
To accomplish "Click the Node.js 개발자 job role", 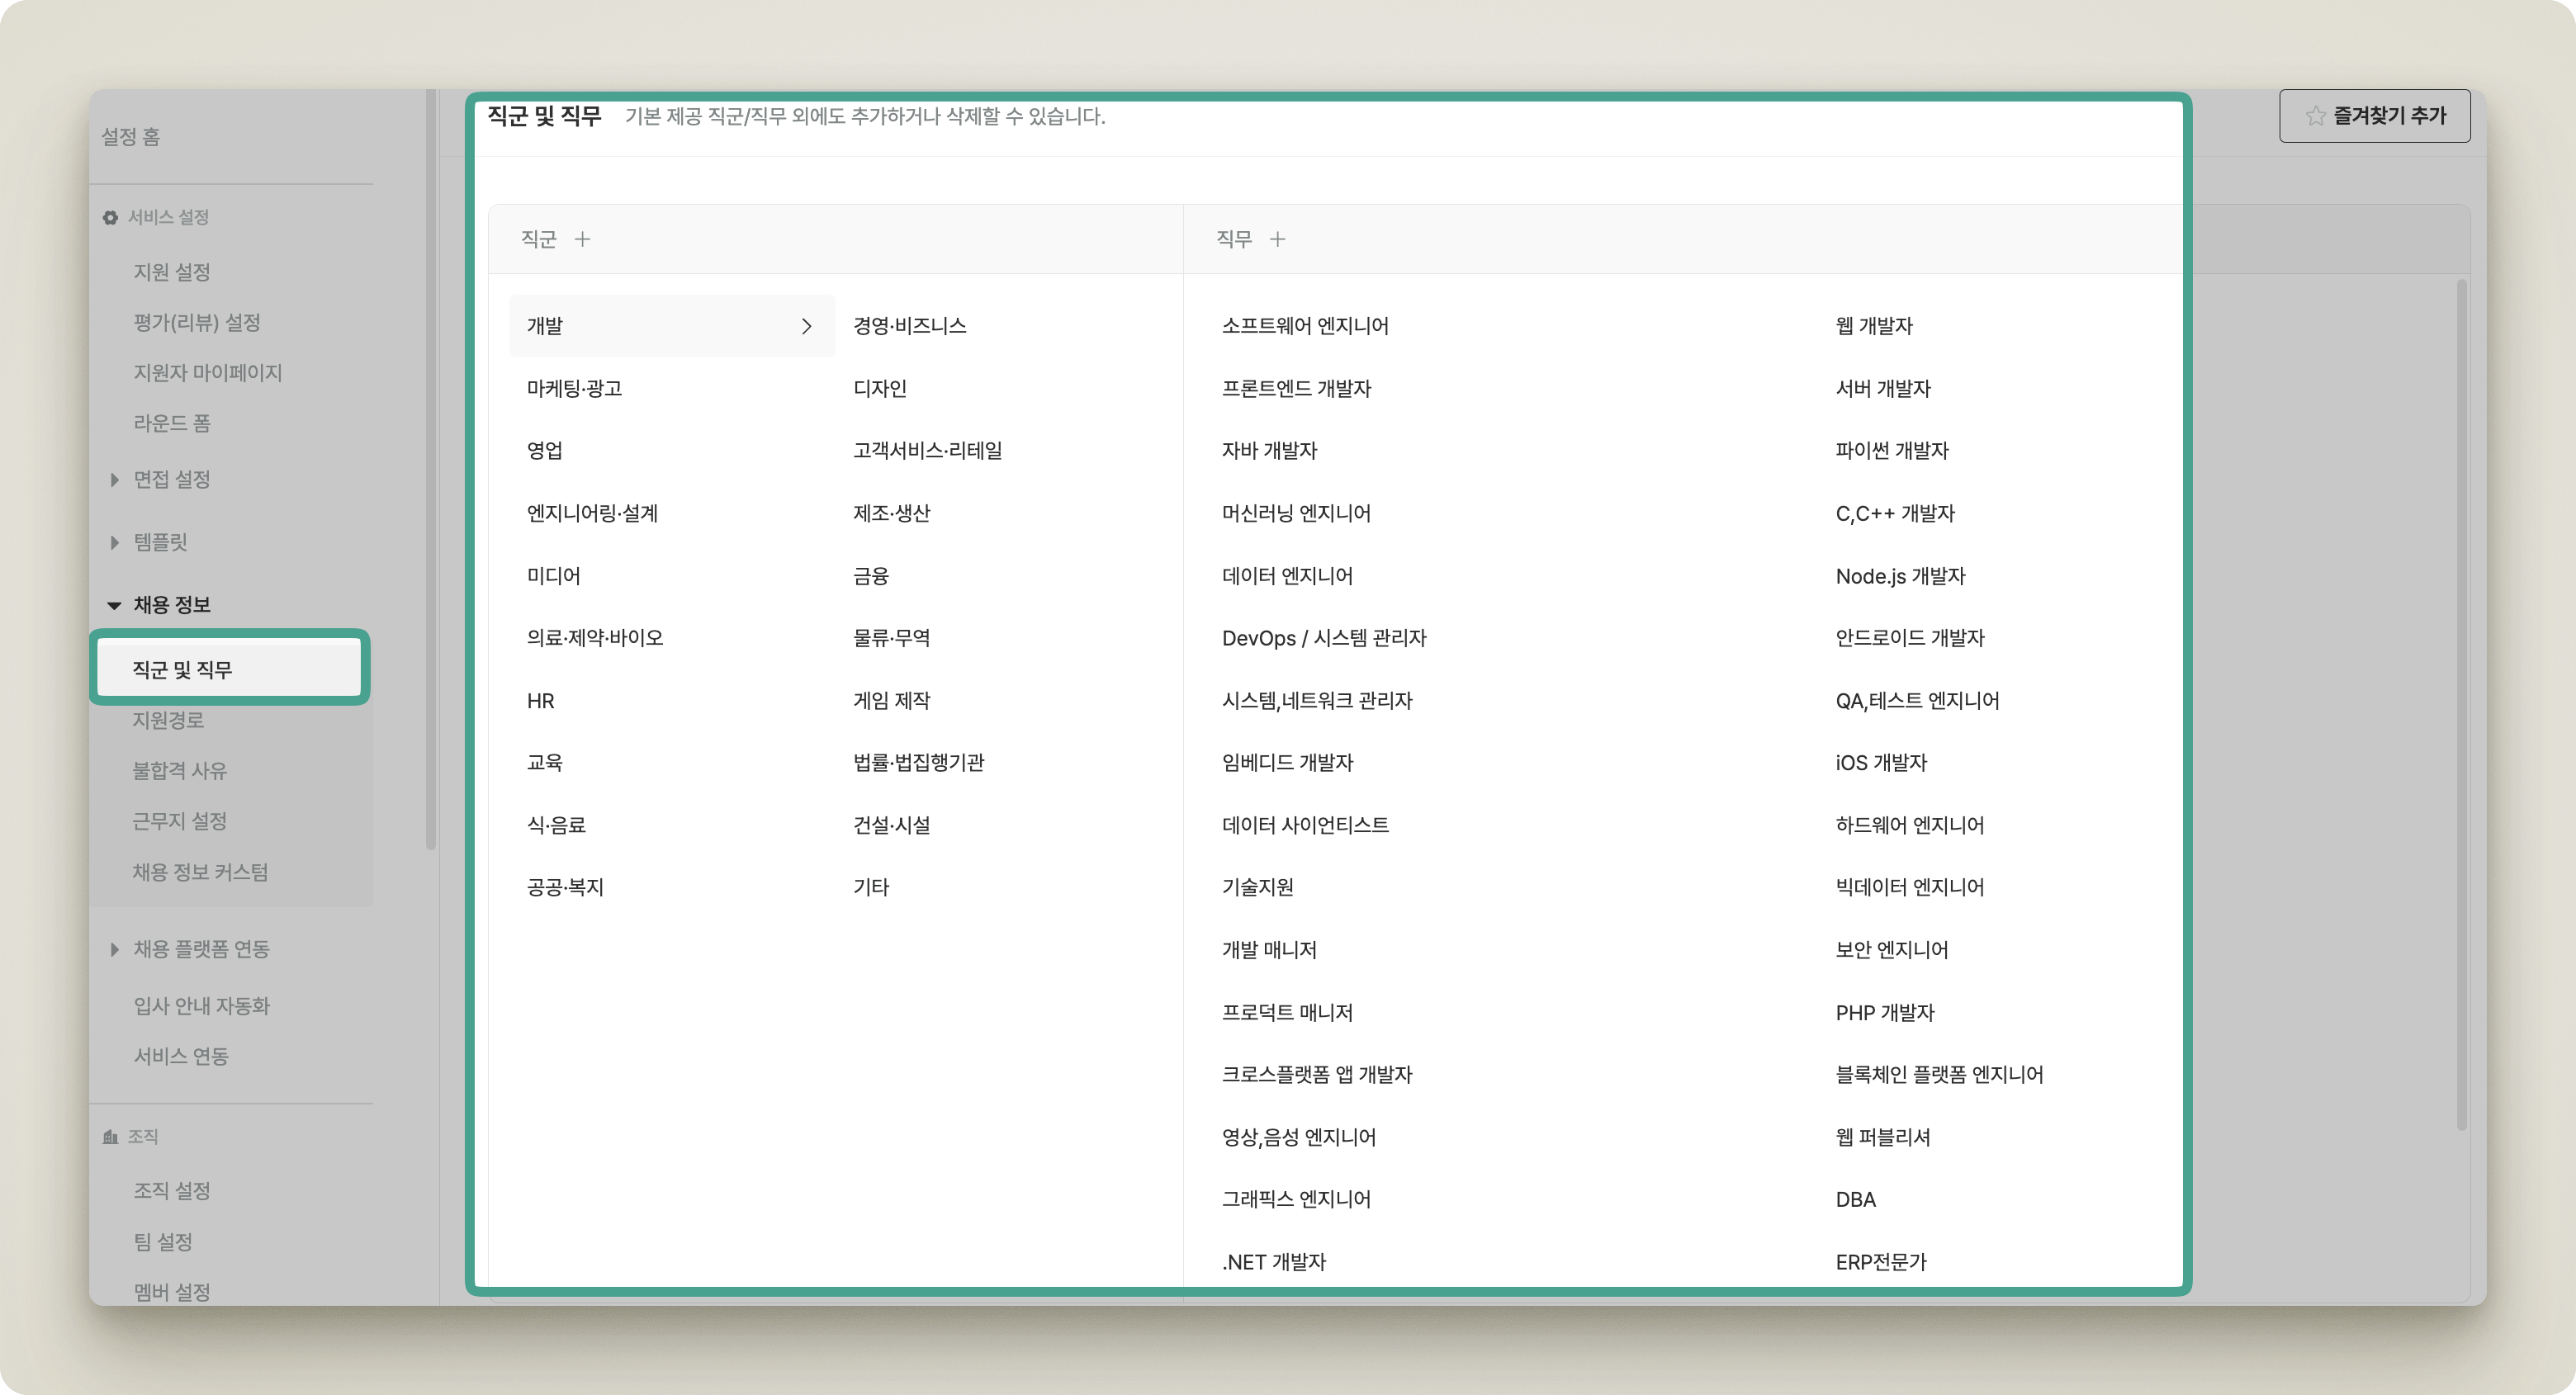I will 1900,576.
